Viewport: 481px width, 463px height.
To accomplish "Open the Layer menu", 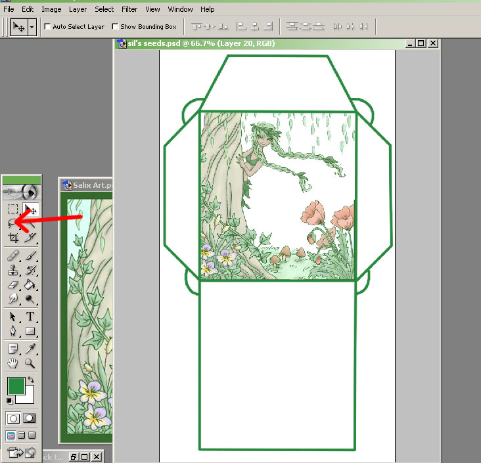I will tap(78, 9).
